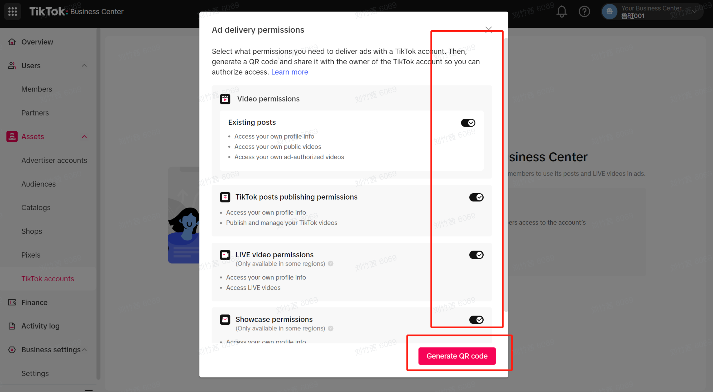Viewport: 713px width, 392px height.
Task: Switch off Showcase permissions toggle
Action: pyautogui.click(x=476, y=320)
